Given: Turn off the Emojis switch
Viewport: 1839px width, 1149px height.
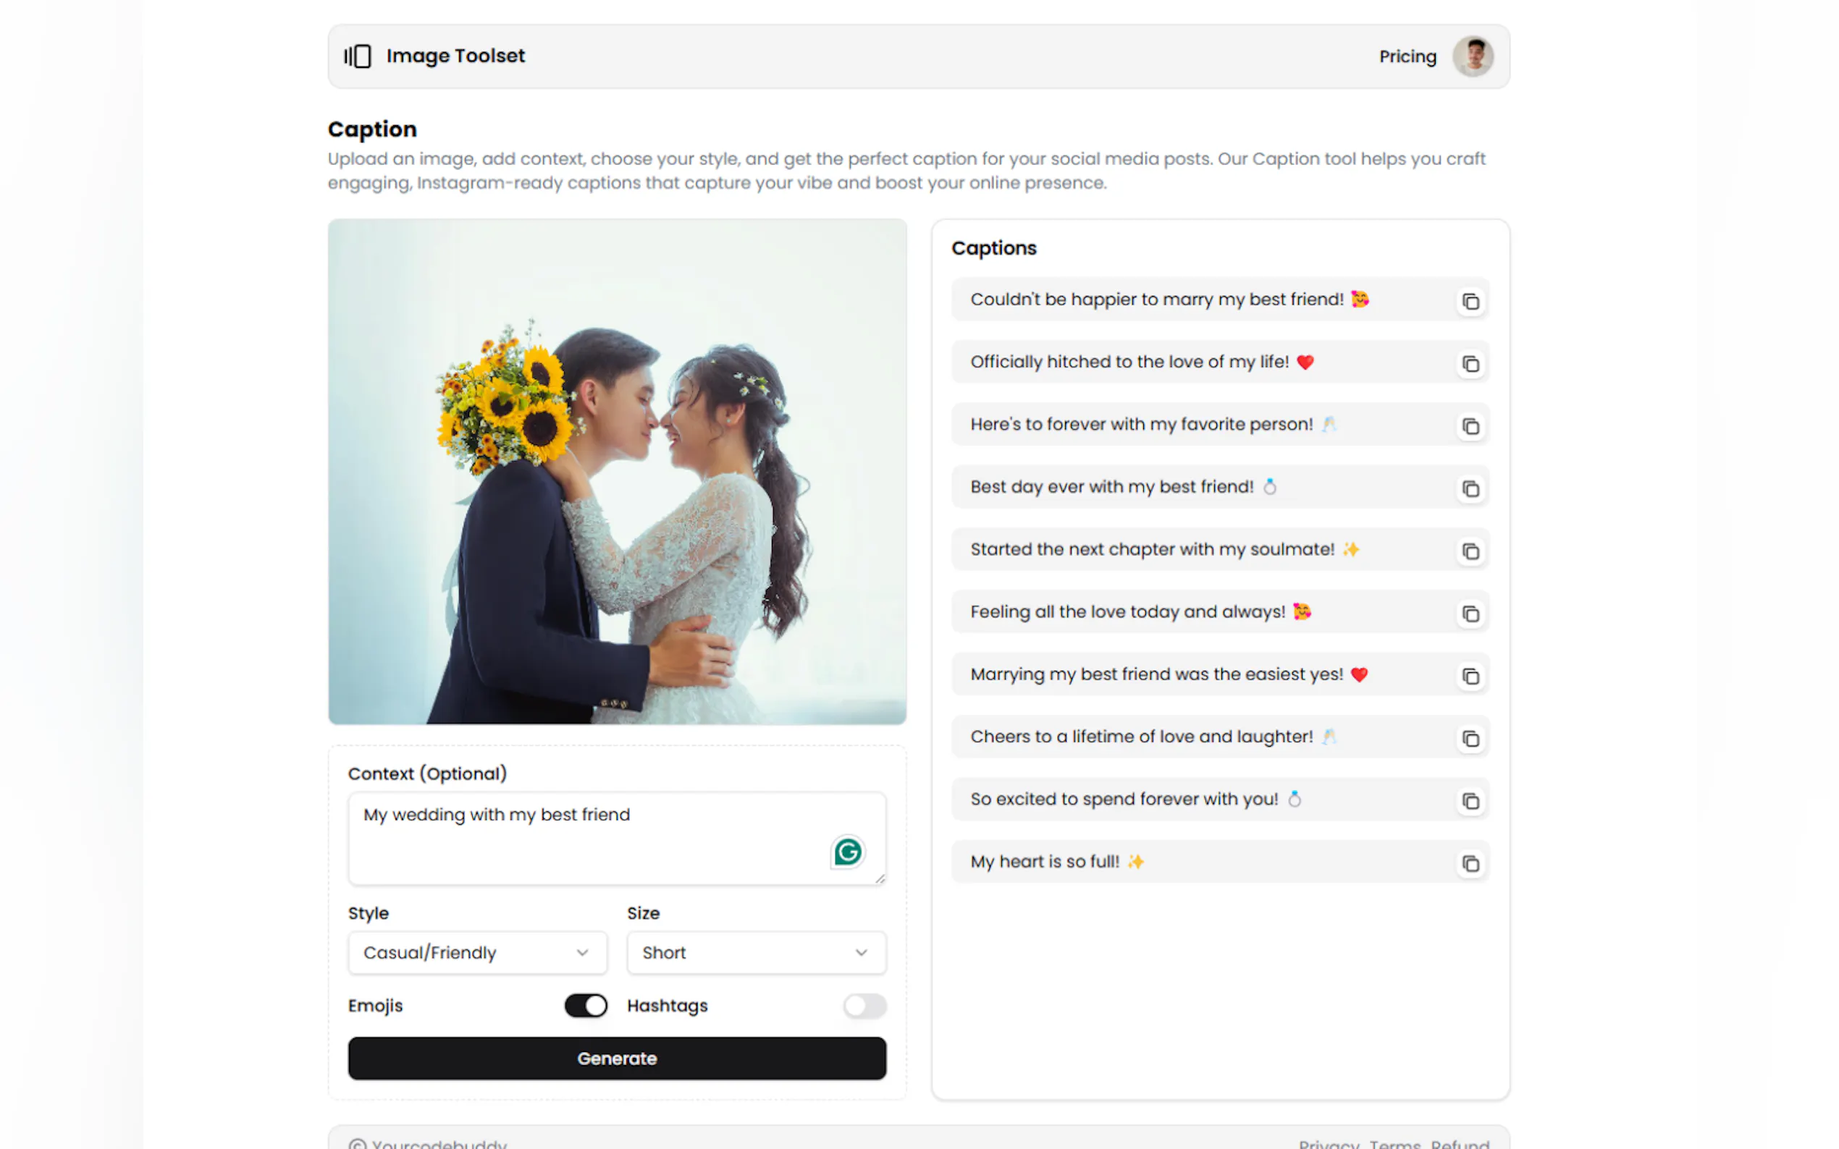Looking at the screenshot, I should (x=586, y=1006).
